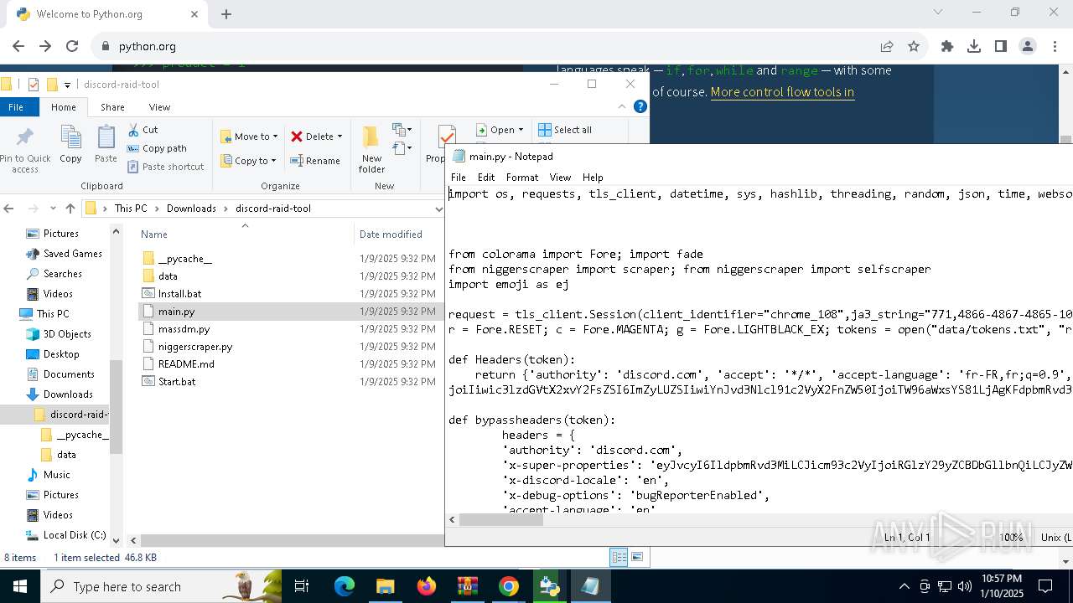This screenshot has width=1073, height=603.
Task: Open WinRAR from the taskbar
Action: click(467, 586)
